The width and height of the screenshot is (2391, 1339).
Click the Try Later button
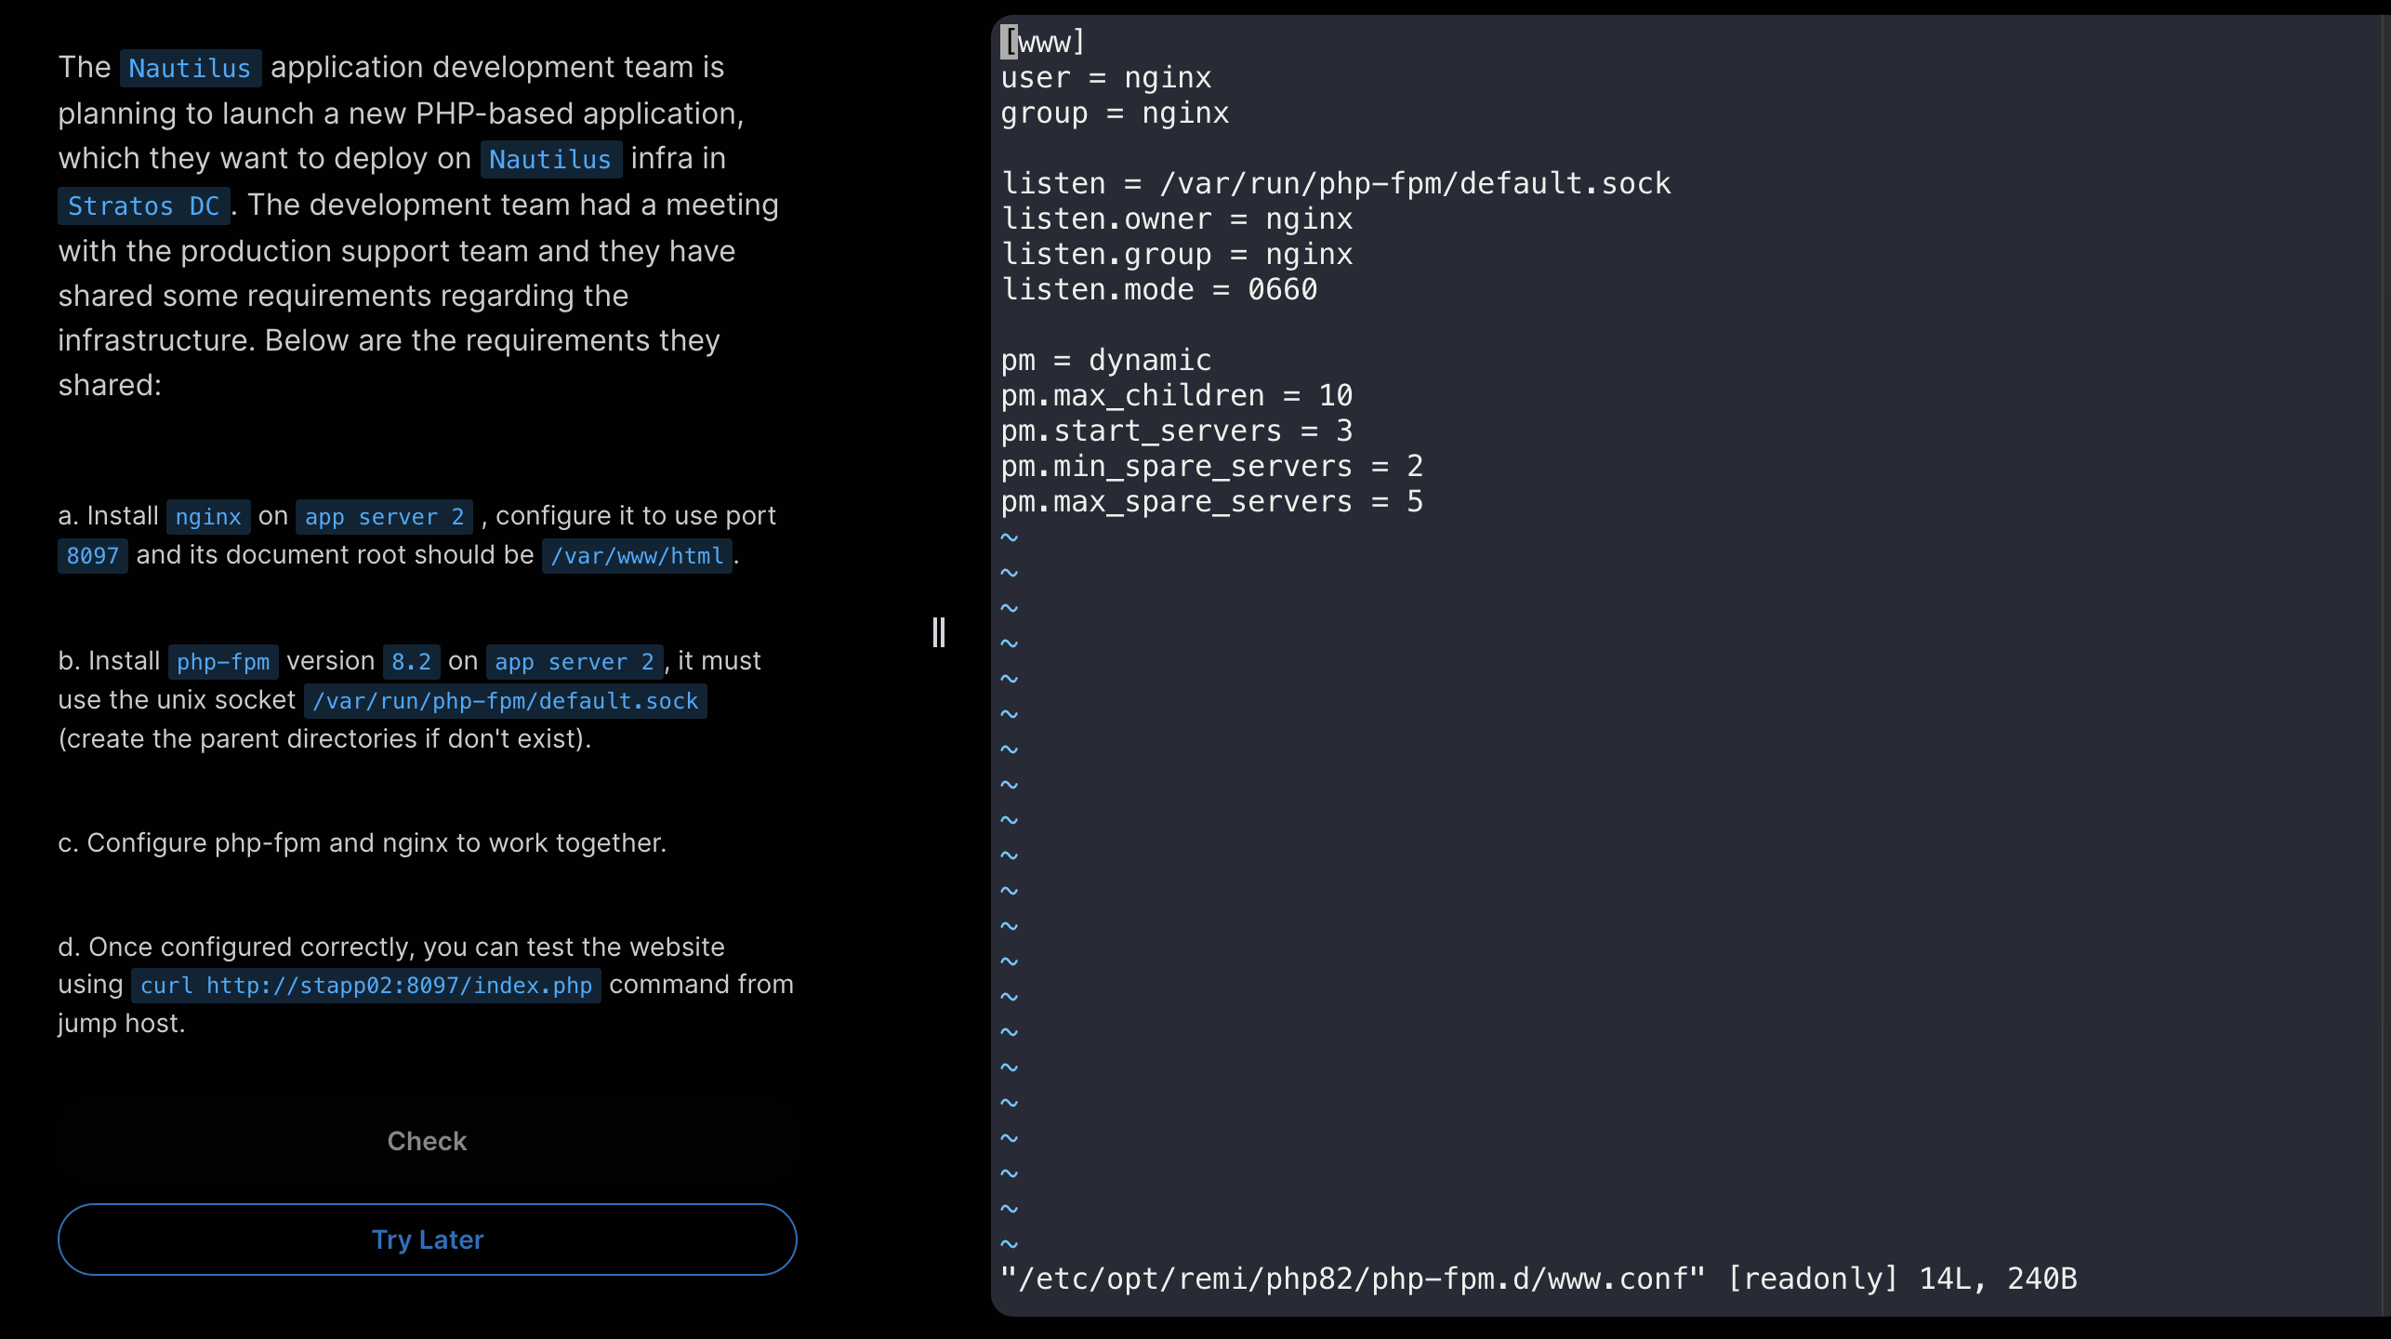(x=427, y=1240)
